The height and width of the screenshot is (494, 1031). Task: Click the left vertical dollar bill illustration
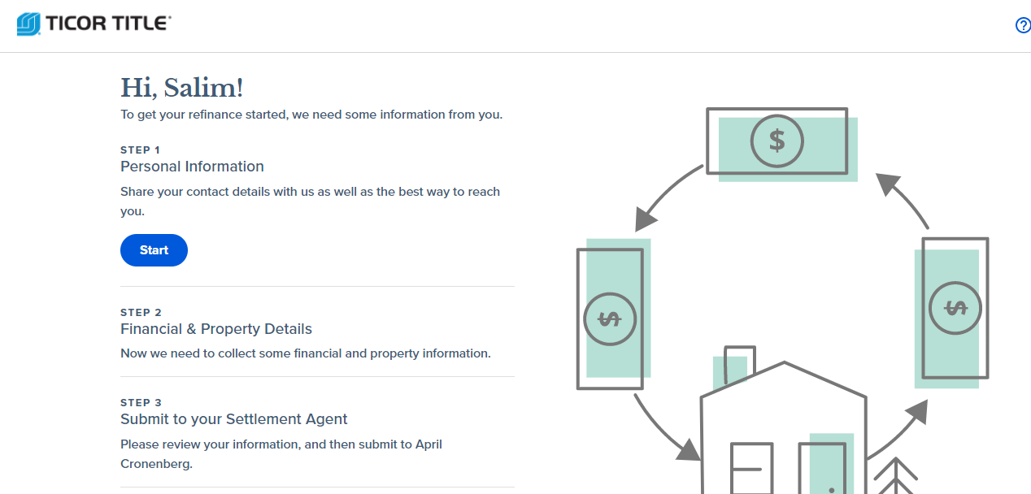(612, 314)
